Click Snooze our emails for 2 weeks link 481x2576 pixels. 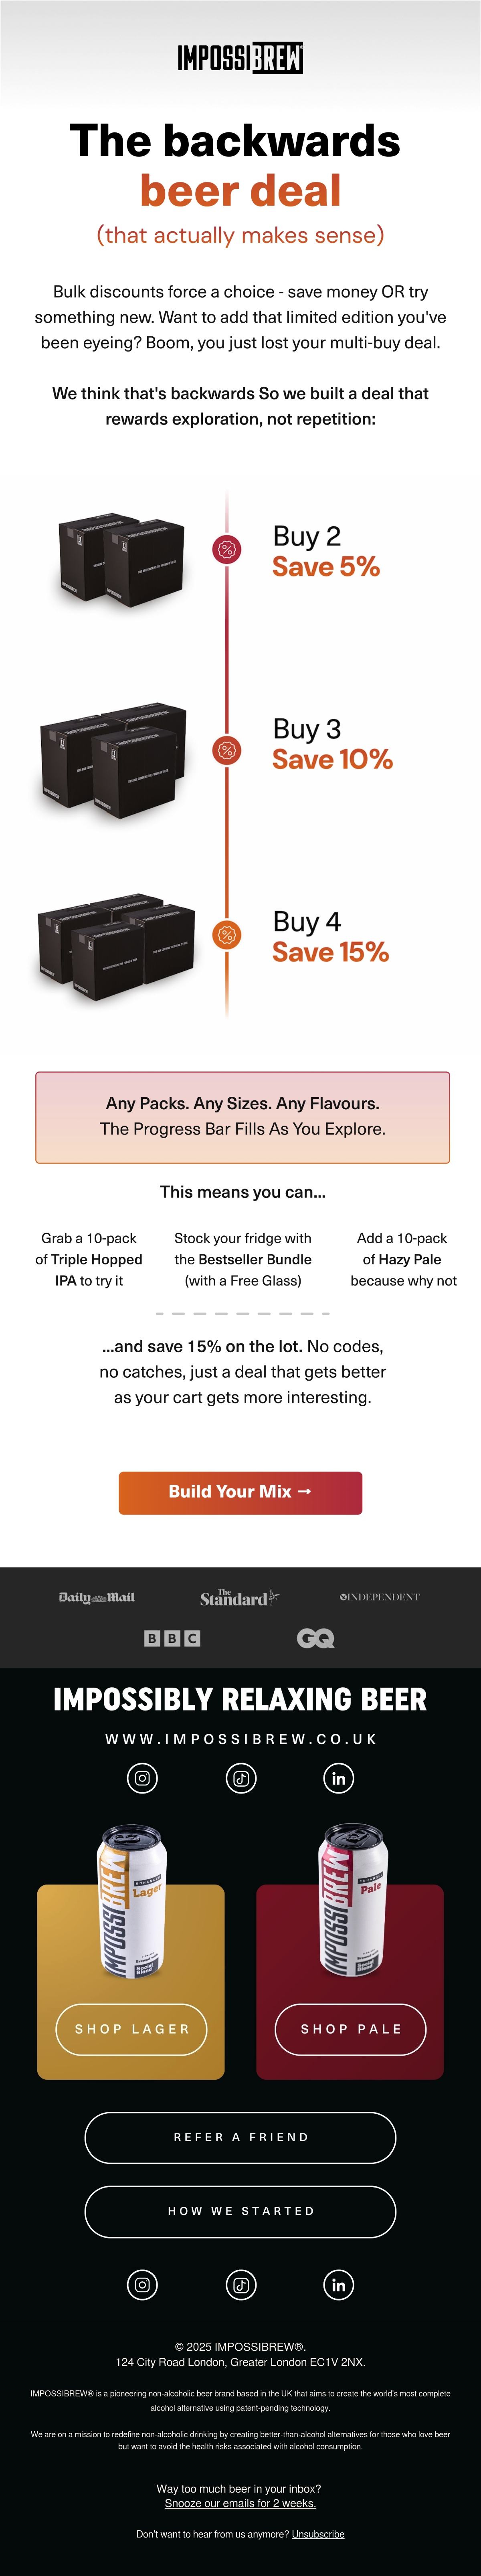click(240, 2503)
